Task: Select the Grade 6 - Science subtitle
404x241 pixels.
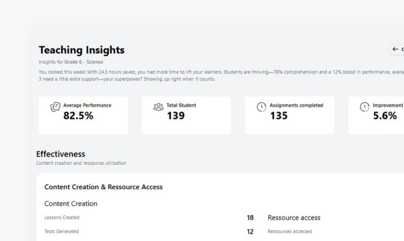Action: pos(71,62)
